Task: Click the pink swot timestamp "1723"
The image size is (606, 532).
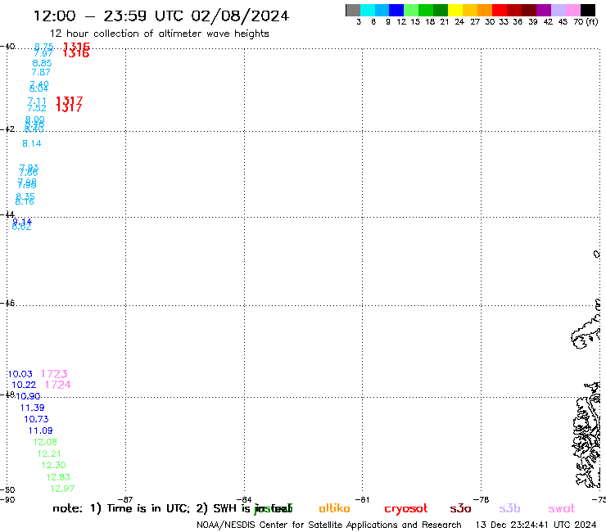Action: tap(54, 374)
